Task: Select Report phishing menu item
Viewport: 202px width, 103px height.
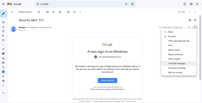Action: 179,55
